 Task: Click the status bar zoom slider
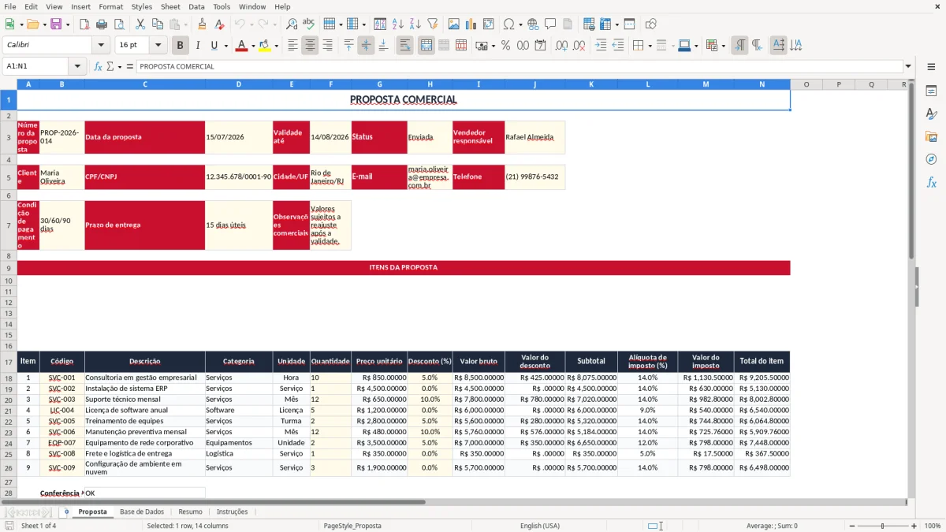click(883, 526)
